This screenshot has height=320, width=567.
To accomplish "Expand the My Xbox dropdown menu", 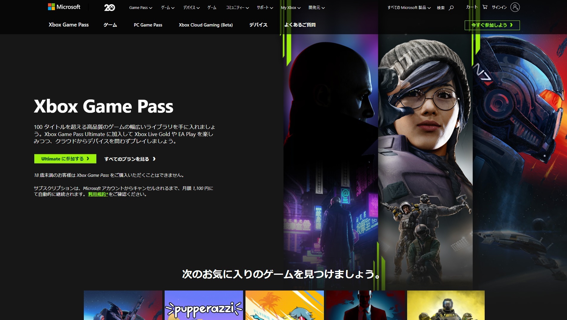I will click(291, 8).
